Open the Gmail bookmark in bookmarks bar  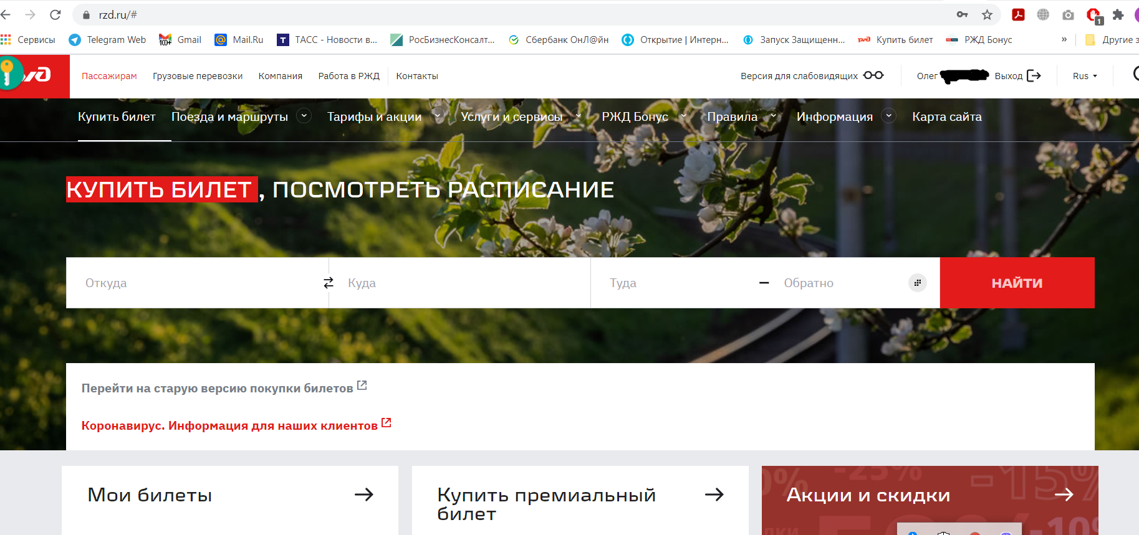[x=181, y=40]
